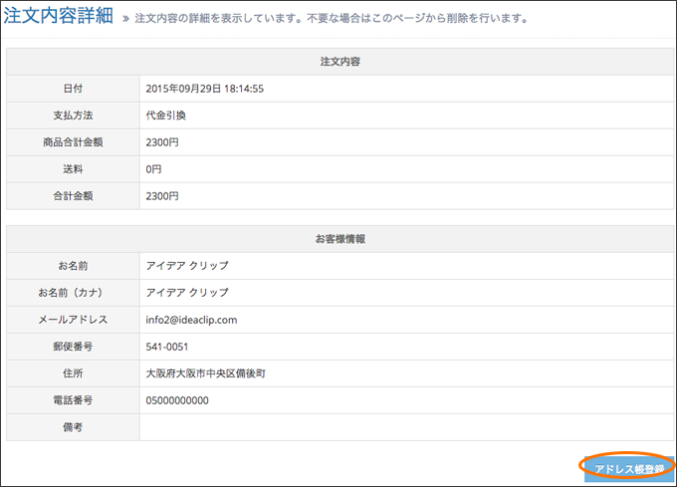The image size is (677, 487).
Task: Click the お名前（カナ） label cell
Action: tap(73, 293)
